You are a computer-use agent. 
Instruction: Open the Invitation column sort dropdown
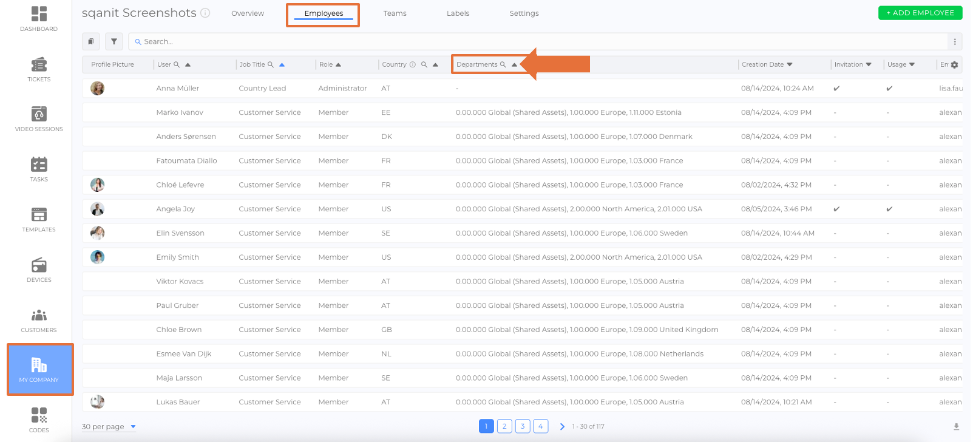pyautogui.click(x=869, y=64)
